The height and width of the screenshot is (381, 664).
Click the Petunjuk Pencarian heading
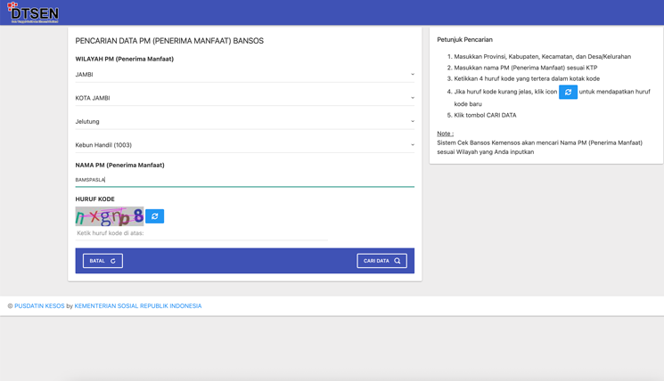[464, 40]
